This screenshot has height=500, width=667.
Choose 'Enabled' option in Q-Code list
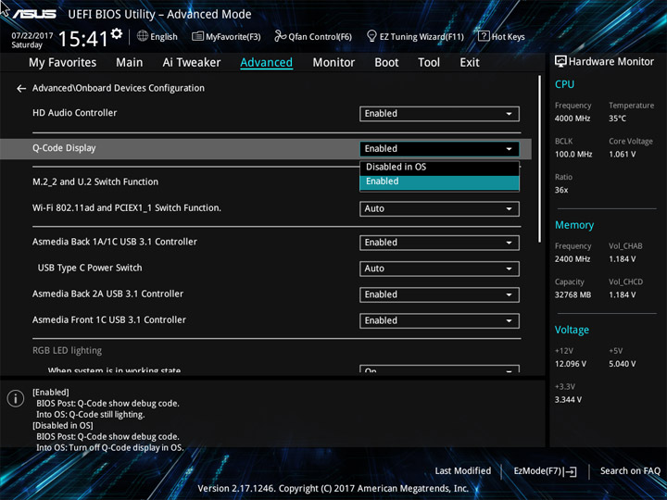click(x=439, y=182)
